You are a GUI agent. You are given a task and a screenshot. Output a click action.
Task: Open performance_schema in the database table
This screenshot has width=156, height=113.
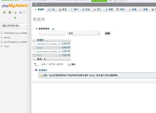coord(47,52)
